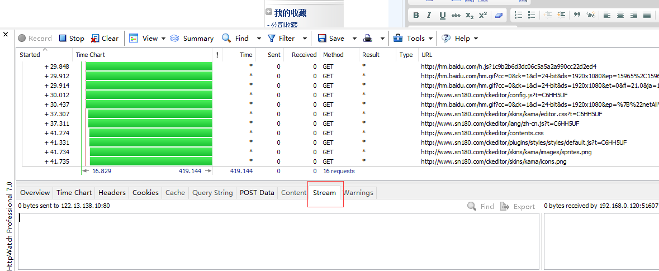Click the printer icon in toolbar
659x271 pixels.
pos(368,39)
